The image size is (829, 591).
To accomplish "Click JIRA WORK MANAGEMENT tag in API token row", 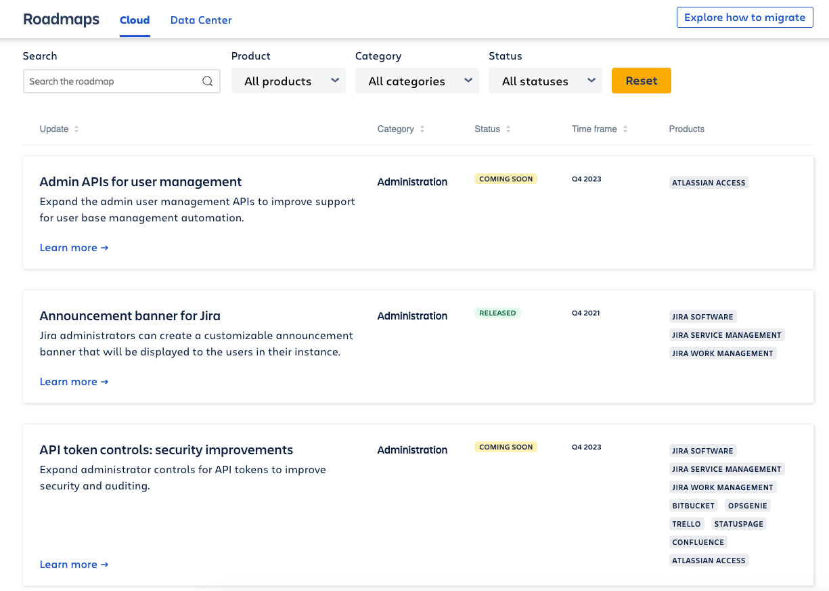I will pos(723,487).
